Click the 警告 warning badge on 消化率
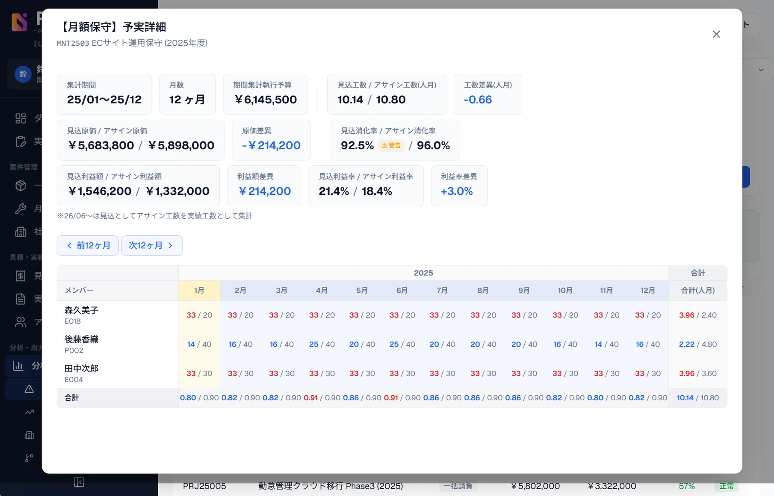Viewport: 774px width, 496px height. [391, 145]
